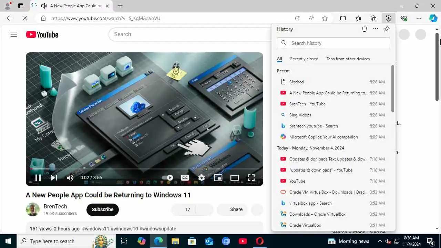Skip to next video button
The width and height of the screenshot is (441, 248).
[54, 178]
